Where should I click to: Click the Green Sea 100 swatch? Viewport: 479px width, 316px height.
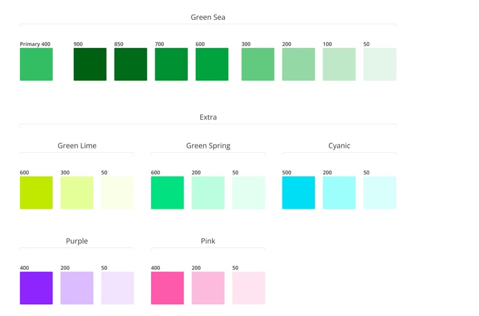pos(339,64)
